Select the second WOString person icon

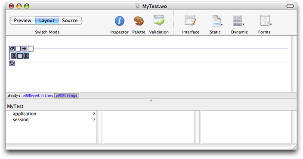[x=26, y=56]
